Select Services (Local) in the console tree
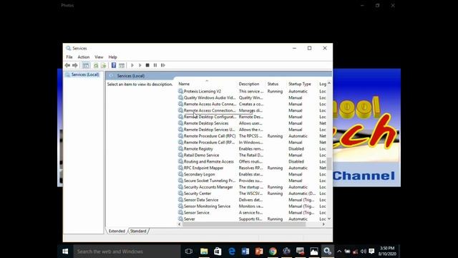 85,75
